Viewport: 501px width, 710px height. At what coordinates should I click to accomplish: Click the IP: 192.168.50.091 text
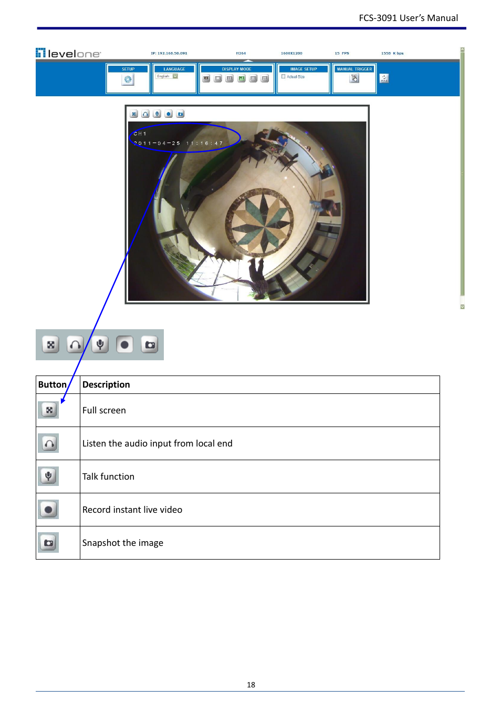coord(169,53)
